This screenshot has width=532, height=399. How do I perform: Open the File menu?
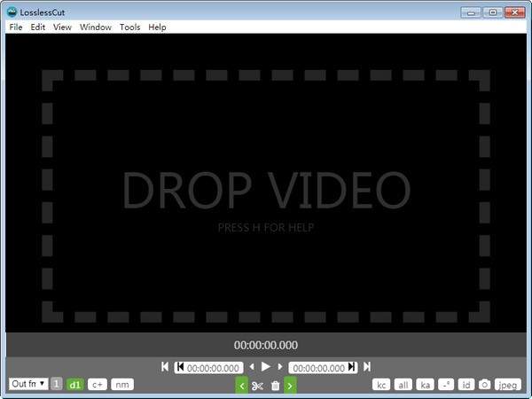coord(16,27)
